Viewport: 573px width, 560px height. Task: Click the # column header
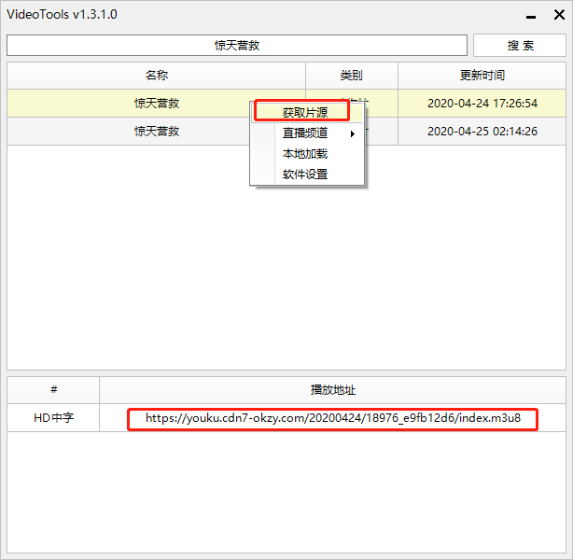click(53, 390)
